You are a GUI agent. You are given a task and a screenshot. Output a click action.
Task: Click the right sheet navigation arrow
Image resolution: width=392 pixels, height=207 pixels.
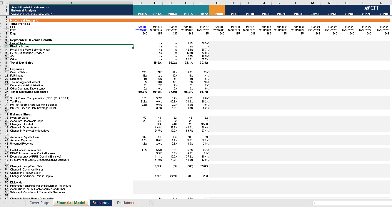click(13, 203)
